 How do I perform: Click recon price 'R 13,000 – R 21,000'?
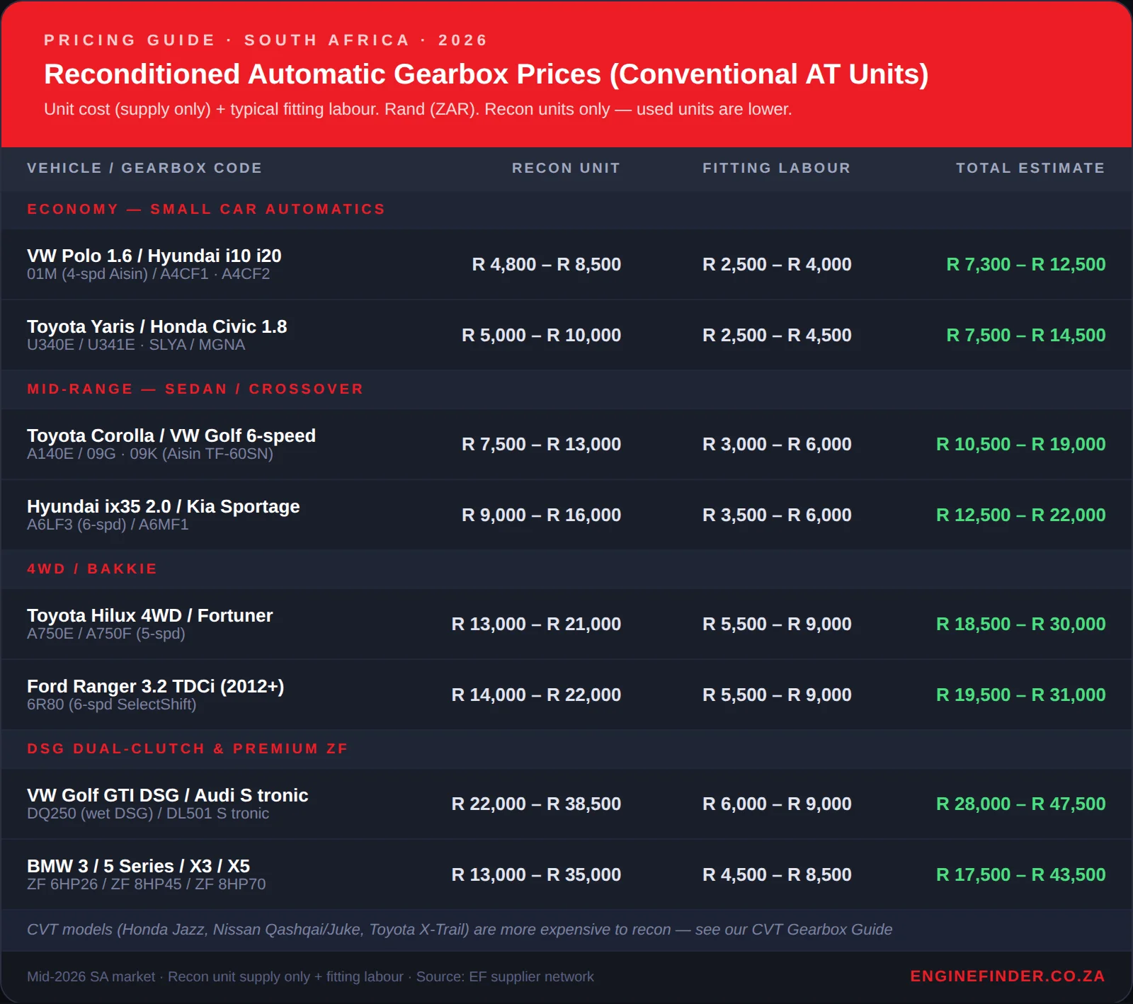coord(536,624)
